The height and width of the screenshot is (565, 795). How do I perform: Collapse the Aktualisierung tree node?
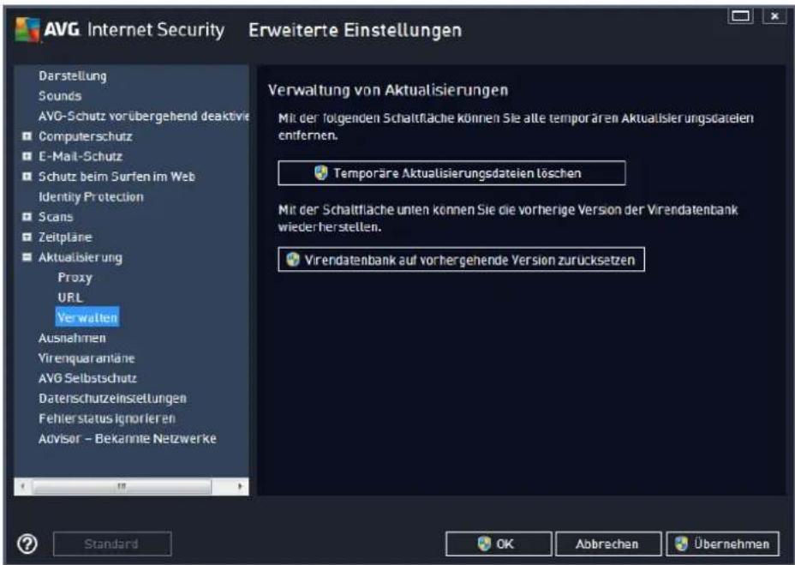click(27, 257)
